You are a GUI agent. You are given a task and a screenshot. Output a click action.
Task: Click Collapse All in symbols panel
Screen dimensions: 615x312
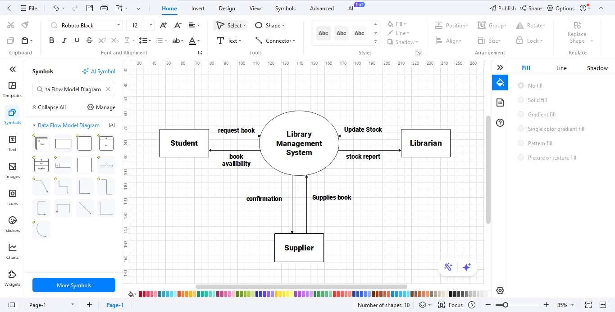49,107
